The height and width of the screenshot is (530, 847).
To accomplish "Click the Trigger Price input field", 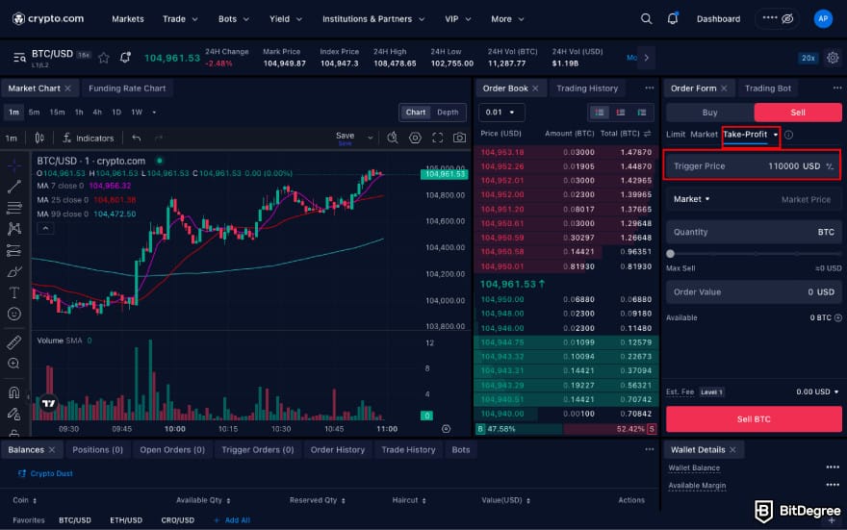I will pos(753,166).
